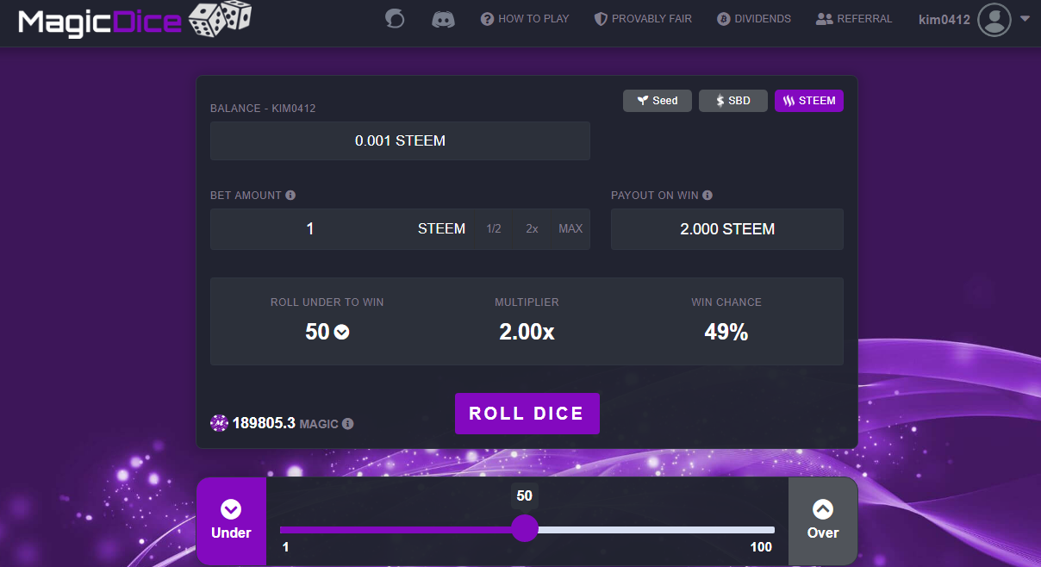Click the bet amount input field
This screenshot has width=1041, height=567.
[310, 229]
